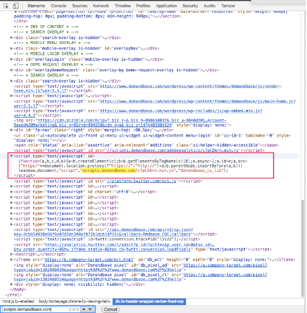
Task: Select the closing </html> tag row
Action: (13, 295)
